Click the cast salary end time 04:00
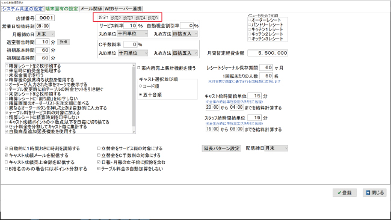Image resolution: width=391 pixels, height=220 pixels. 236,107
